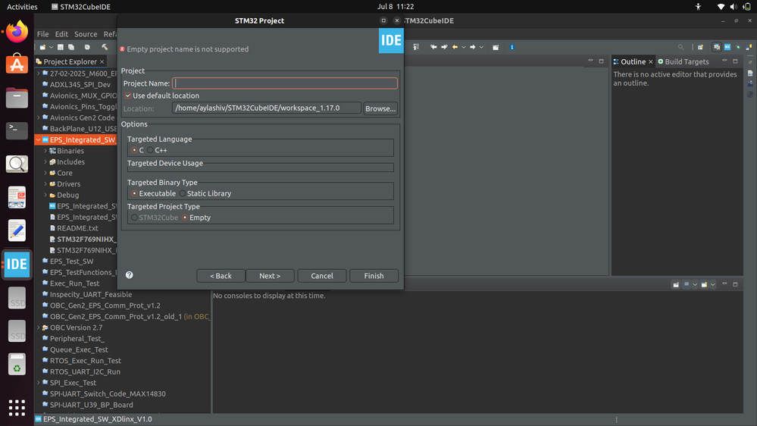Open the File menu

point(43,34)
